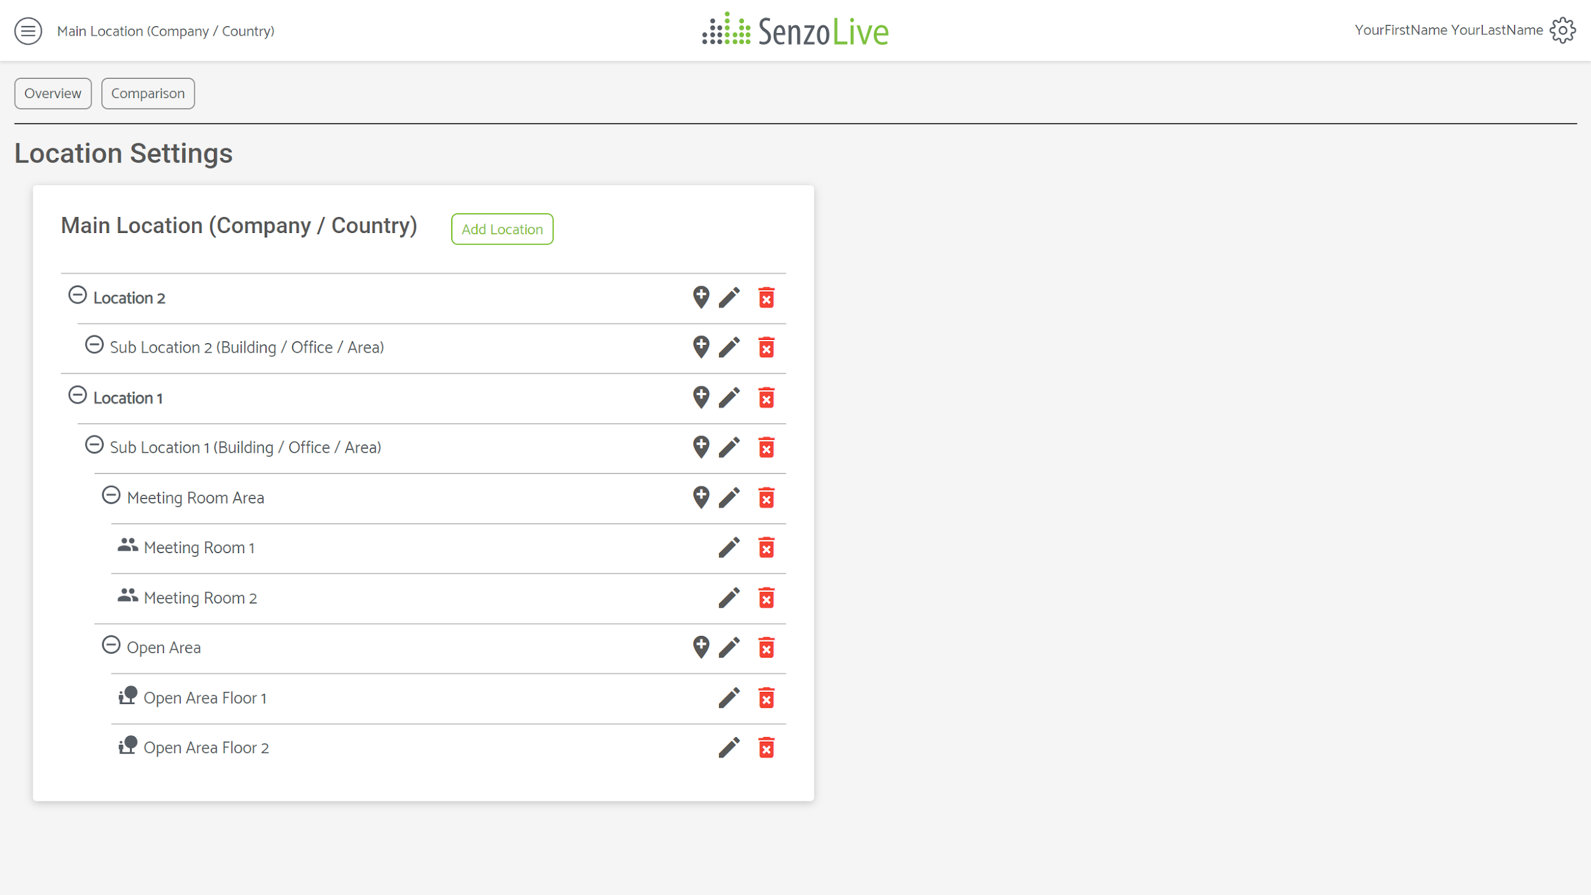Click the Open Area label
The image size is (1591, 895).
pyautogui.click(x=164, y=647)
